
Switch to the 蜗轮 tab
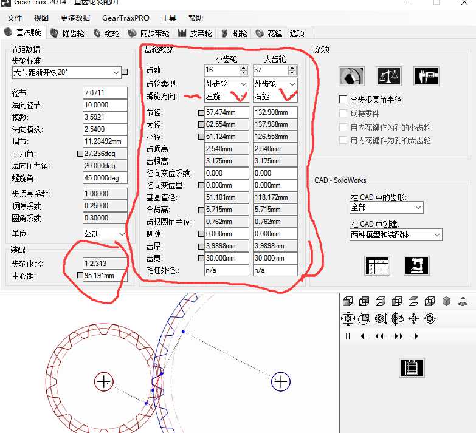coord(234,33)
